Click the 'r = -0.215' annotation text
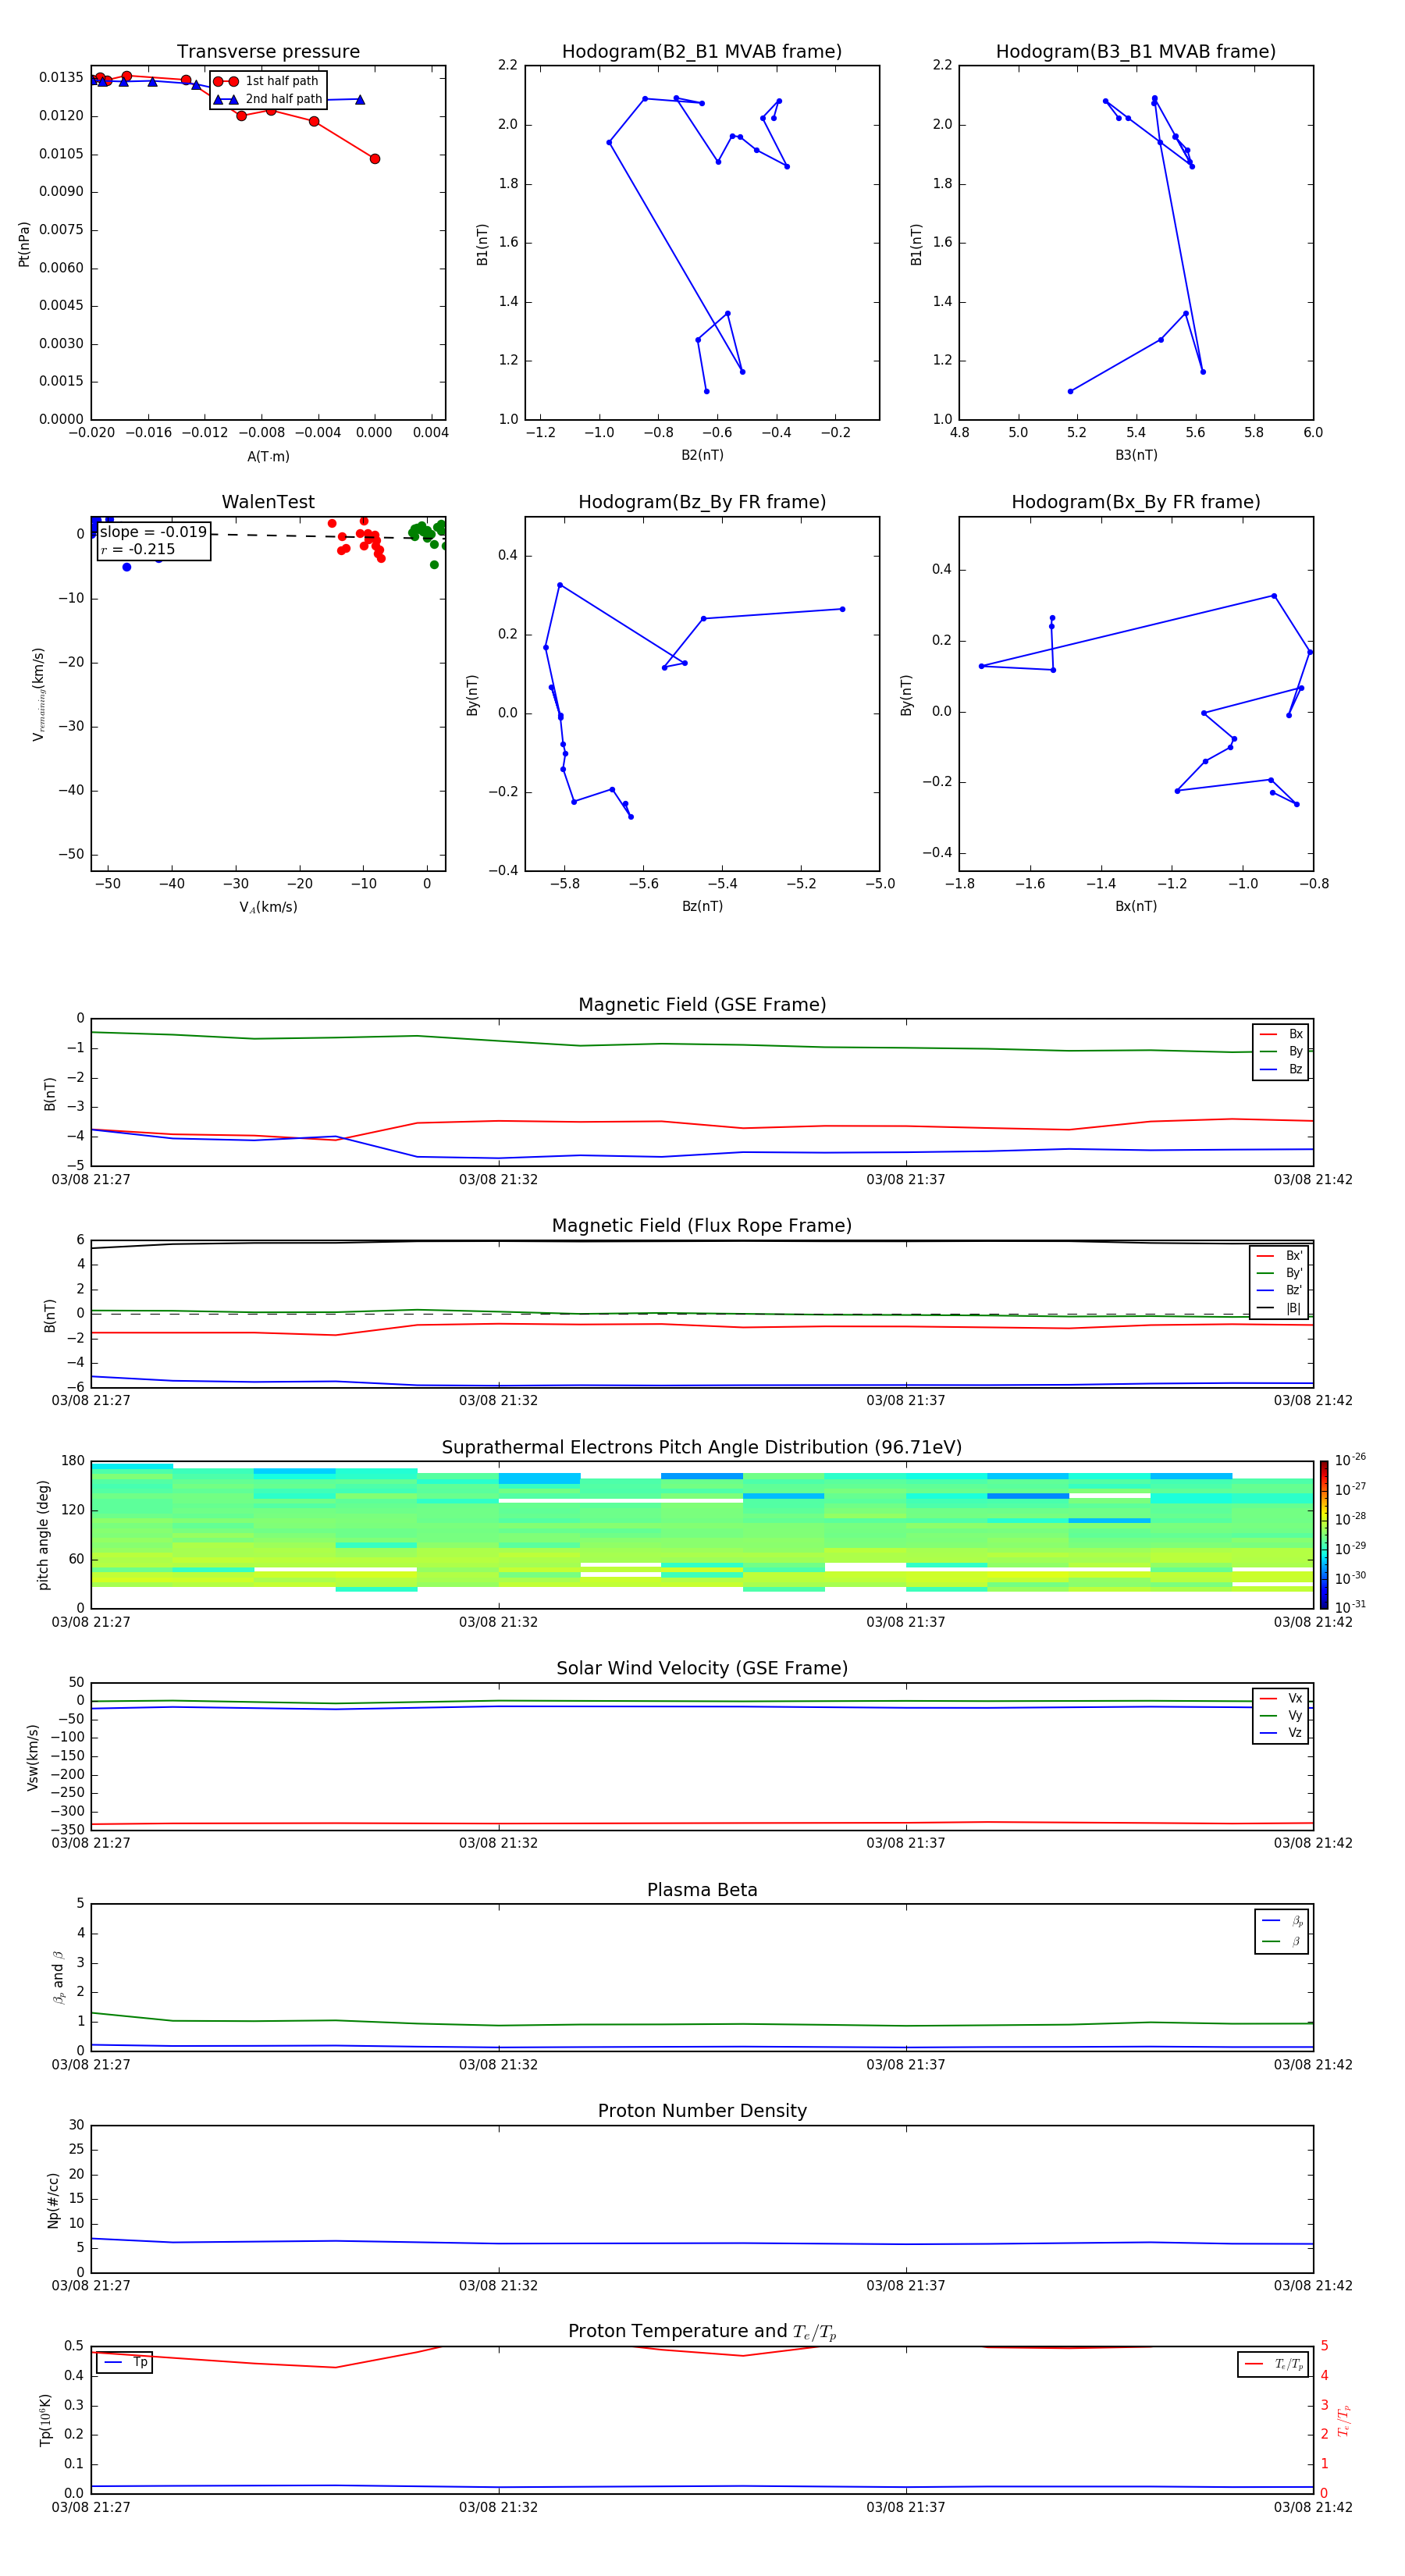Image resolution: width=1405 pixels, height=2576 pixels. (138, 549)
